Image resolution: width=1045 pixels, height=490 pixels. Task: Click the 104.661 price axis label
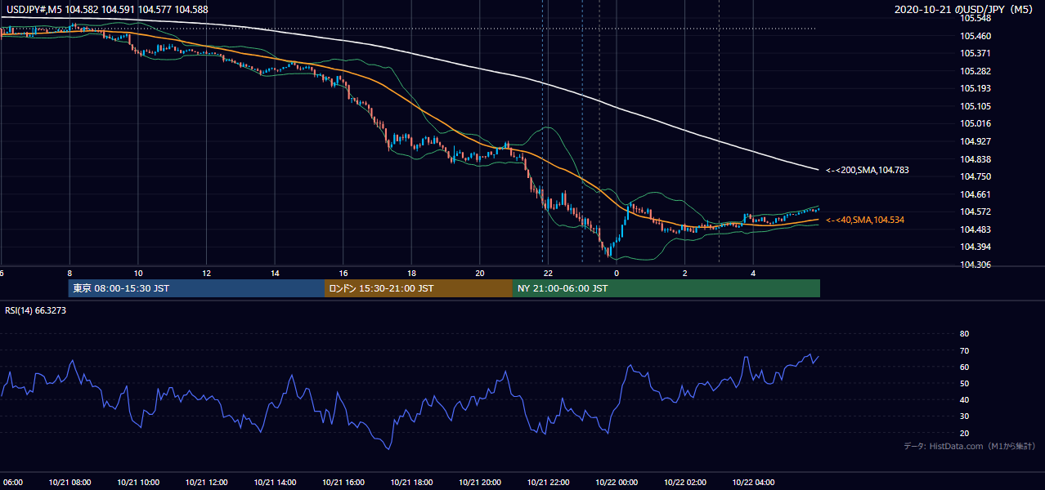coord(975,194)
